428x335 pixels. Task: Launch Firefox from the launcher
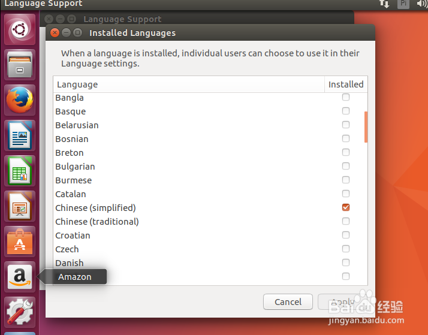pos(20,100)
